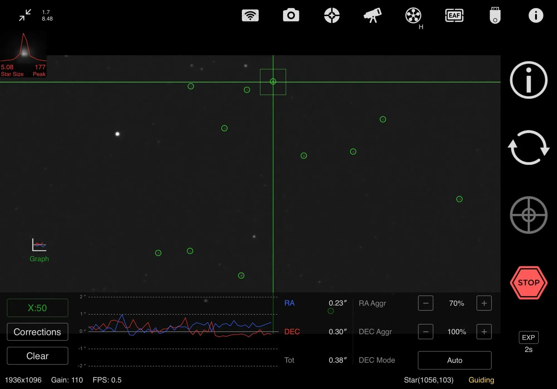Open the telescope mount settings icon
This screenshot has height=389, width=557.
click(372, 15)
